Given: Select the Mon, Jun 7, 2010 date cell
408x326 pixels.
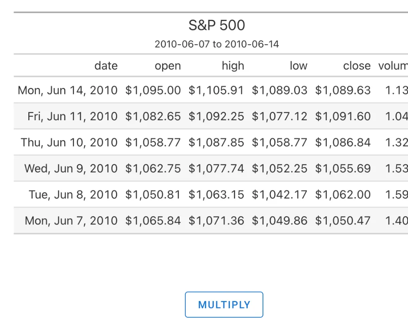Looking at the screenshot, I should click(71, 221).
